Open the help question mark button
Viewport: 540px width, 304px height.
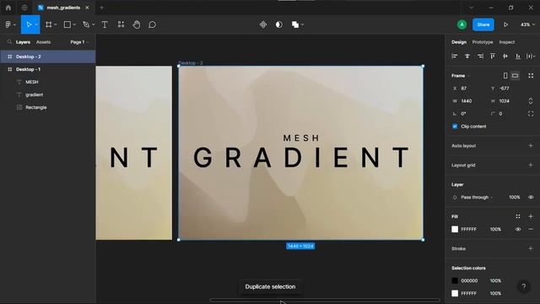coord(523,286)
